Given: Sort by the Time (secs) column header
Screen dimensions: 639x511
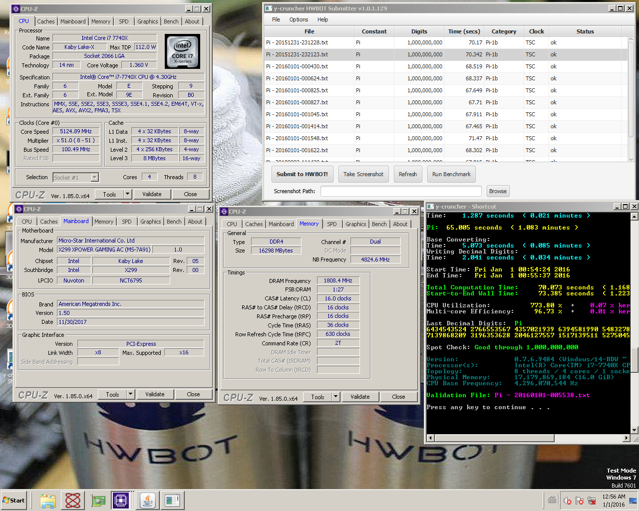Looking at the screenshot, I should [464, 31].
